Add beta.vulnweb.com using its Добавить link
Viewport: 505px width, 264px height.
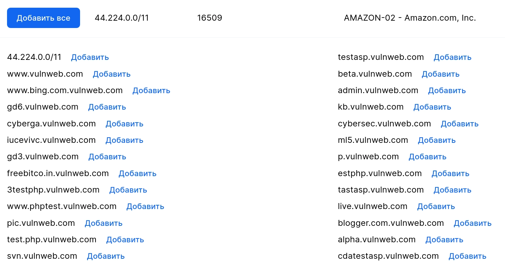440,74
